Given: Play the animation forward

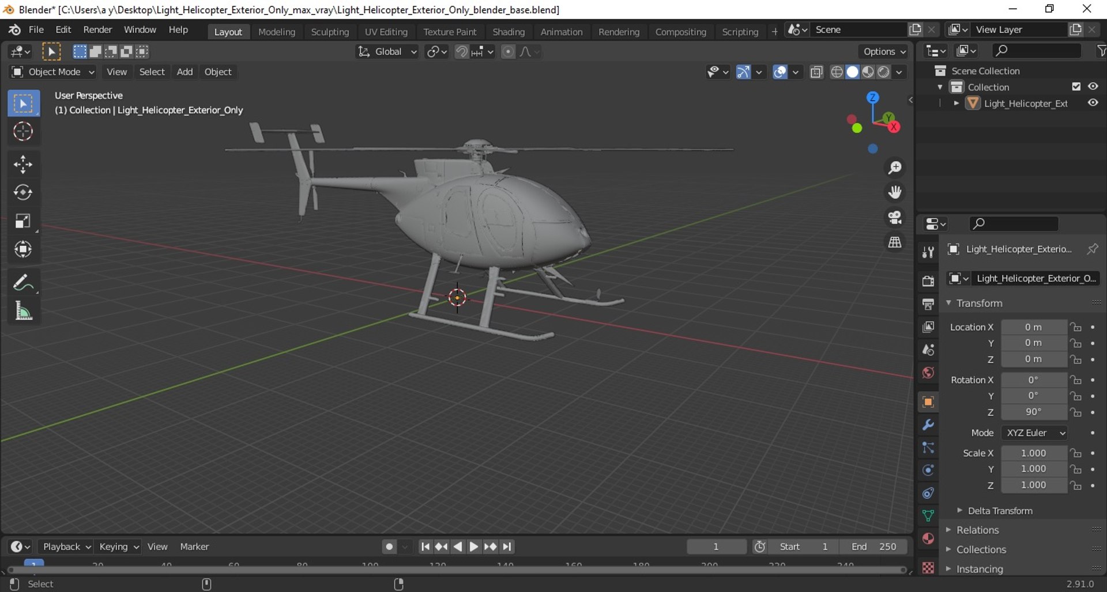Looking at the screenshot, I should tap(474, 547).
